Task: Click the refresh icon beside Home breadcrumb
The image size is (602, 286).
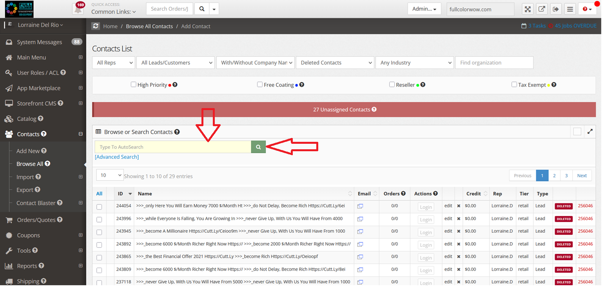Action: click(x=96, y=26)
